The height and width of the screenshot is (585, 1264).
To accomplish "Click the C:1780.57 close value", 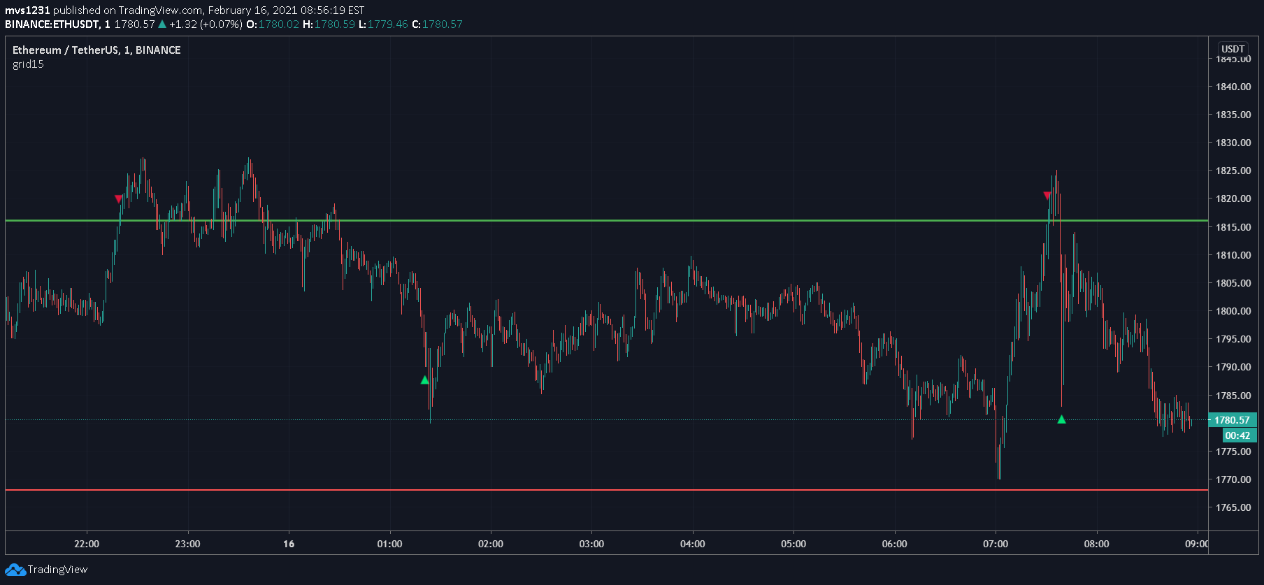I will (x=437, y=24).
